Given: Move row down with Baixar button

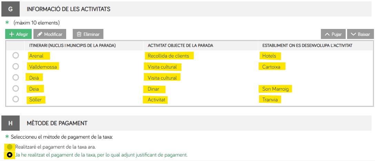Looking at the screenshot, I should (x=360, y=34).
